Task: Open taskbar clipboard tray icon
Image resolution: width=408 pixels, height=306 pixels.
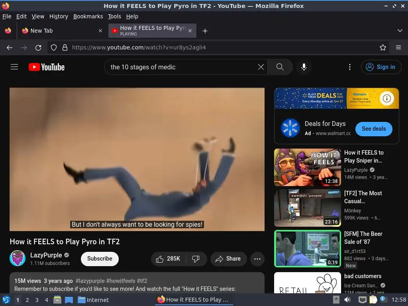Action: click(x=373, y=300)
